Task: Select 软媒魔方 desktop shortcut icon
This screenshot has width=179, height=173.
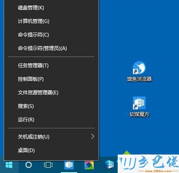Action: pos(139,103)
